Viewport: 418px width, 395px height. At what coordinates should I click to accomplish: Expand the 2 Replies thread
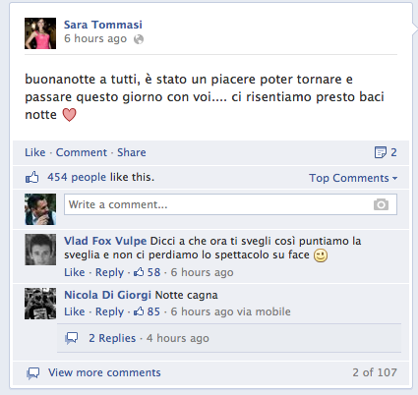click(112, 338)
